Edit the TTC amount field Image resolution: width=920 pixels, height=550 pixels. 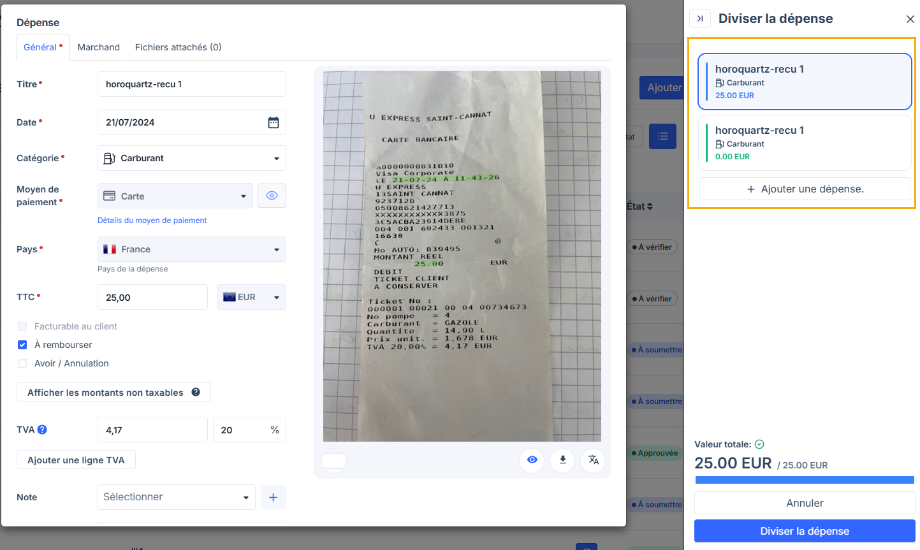point(152,297)
